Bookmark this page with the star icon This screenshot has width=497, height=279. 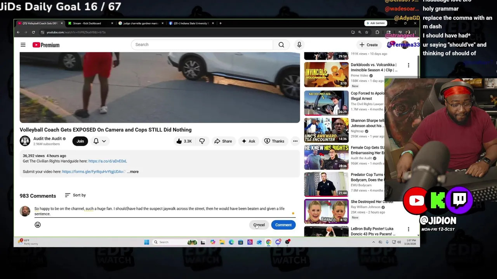point(367,32)
